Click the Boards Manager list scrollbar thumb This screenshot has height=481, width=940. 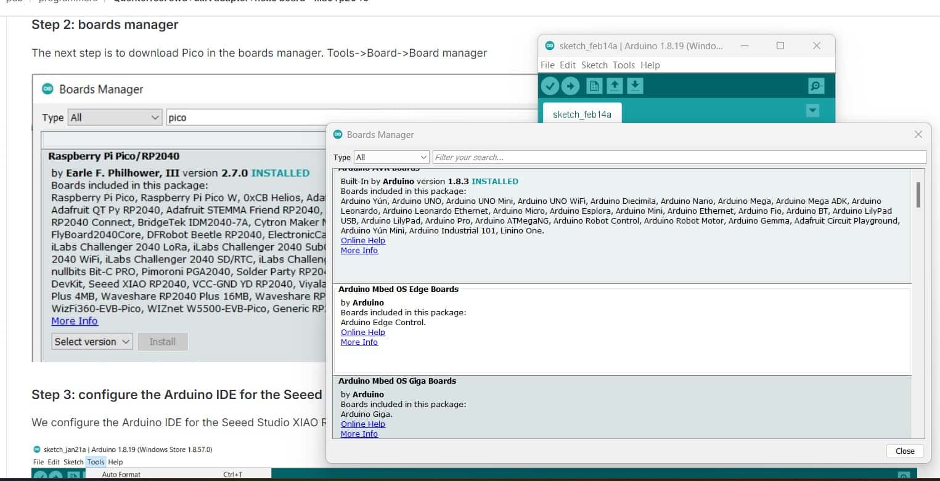click(918, 195)
